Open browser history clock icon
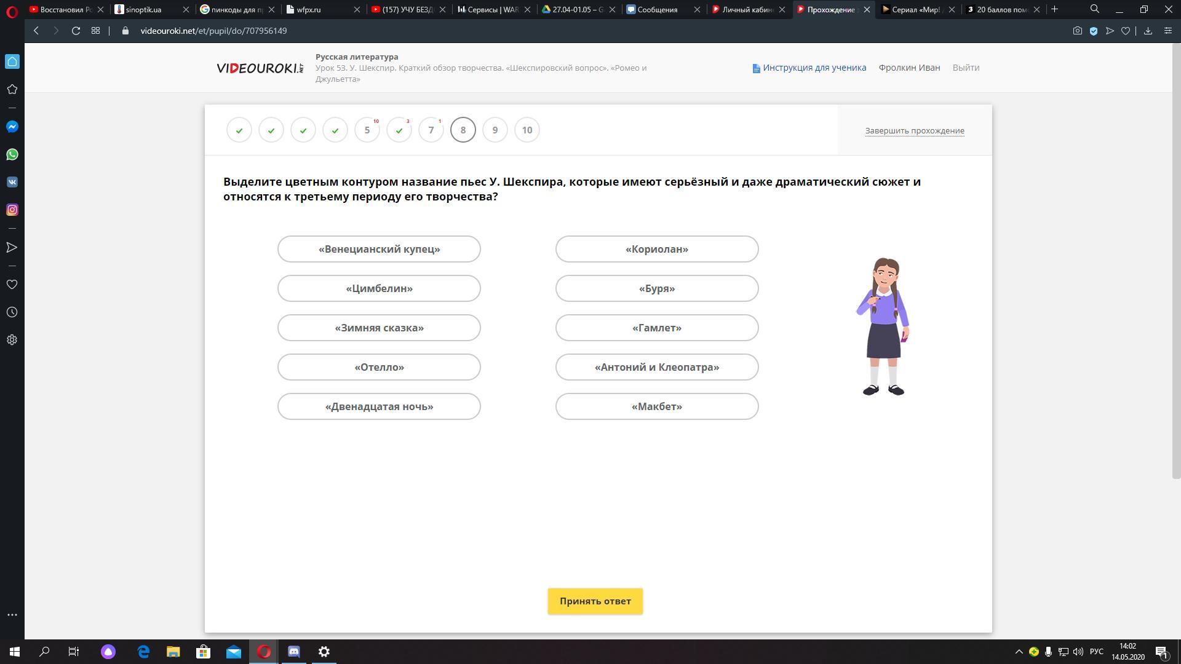1181x664 pixels. tap(12, 312)
